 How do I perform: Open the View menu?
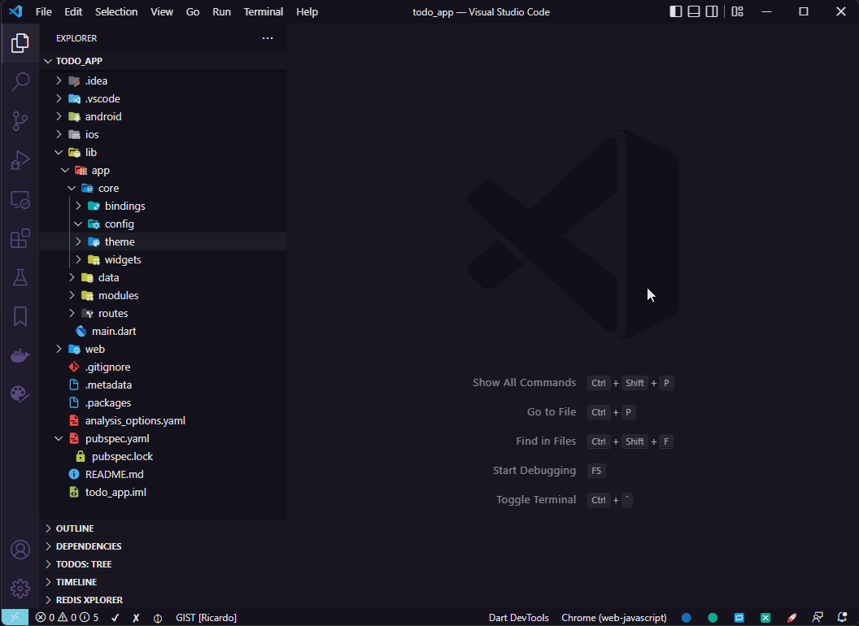point(162,11)
